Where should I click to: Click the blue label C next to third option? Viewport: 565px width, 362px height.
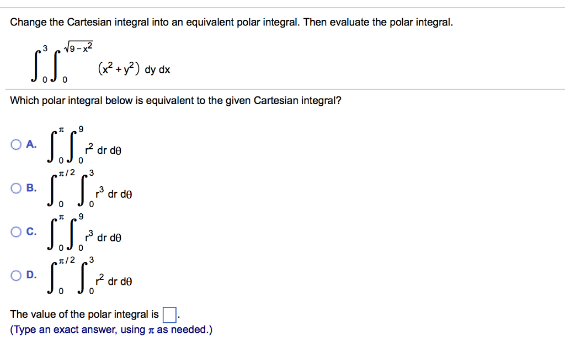pyautogui.click(x=30, y=232)
